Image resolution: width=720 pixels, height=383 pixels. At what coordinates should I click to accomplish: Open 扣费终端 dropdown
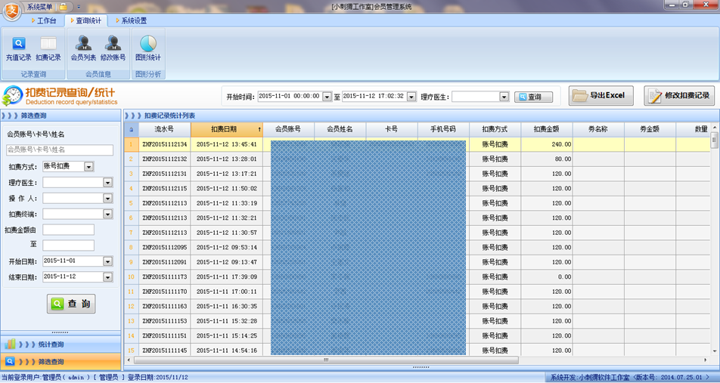tap(108, 214)
